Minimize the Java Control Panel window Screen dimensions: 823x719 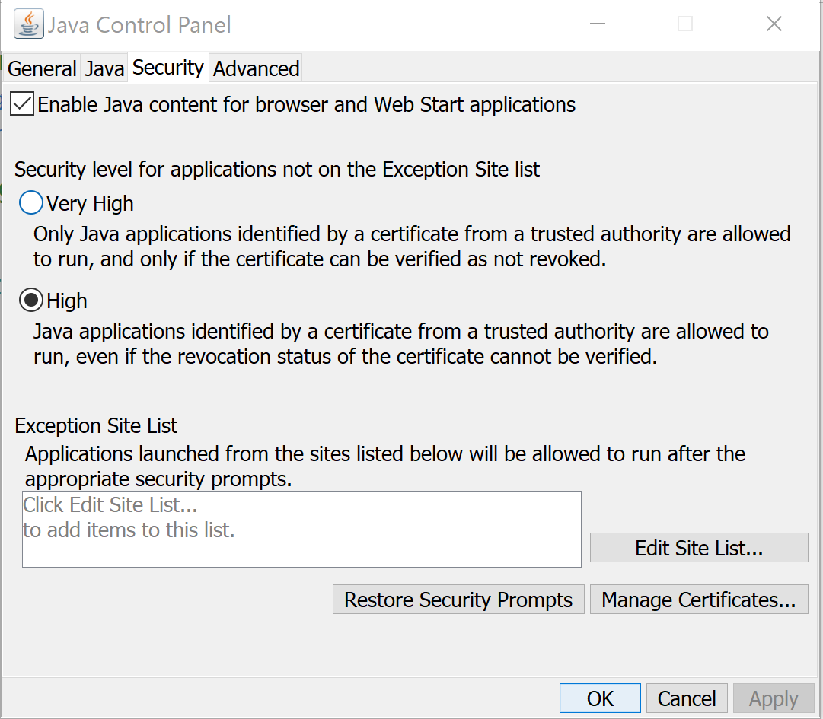click(598, 24)
